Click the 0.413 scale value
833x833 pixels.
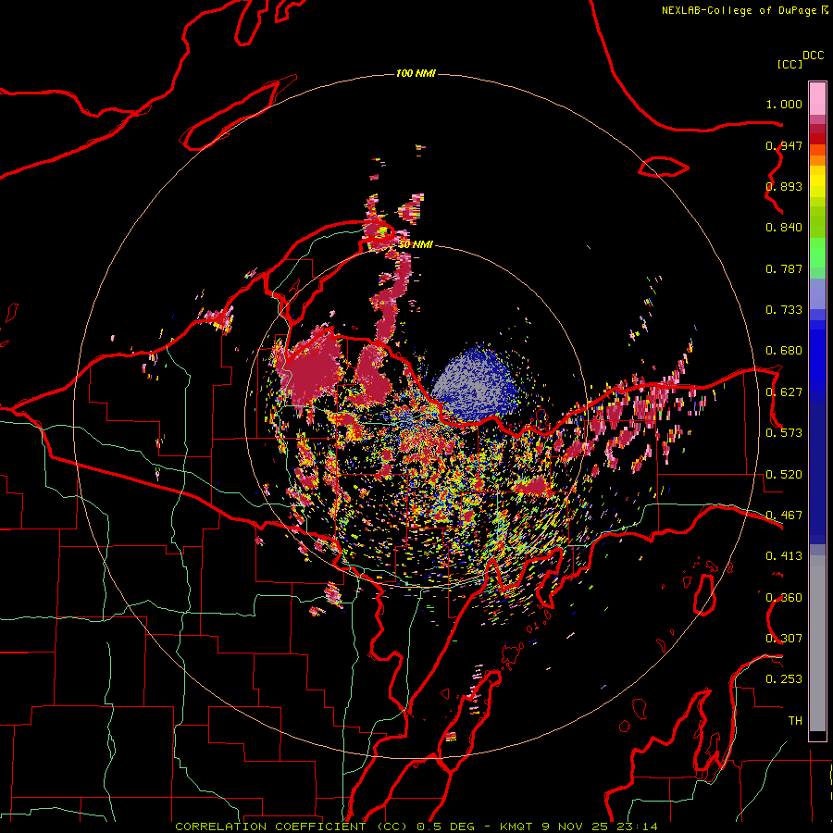coord(784,556)
